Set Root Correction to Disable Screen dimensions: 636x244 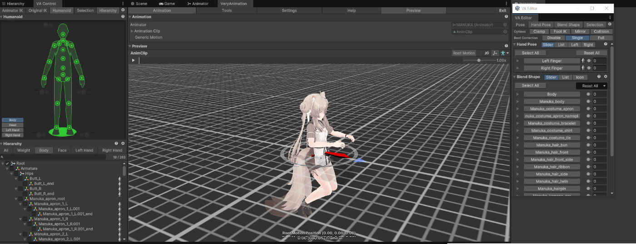click(x=554, y=38)
